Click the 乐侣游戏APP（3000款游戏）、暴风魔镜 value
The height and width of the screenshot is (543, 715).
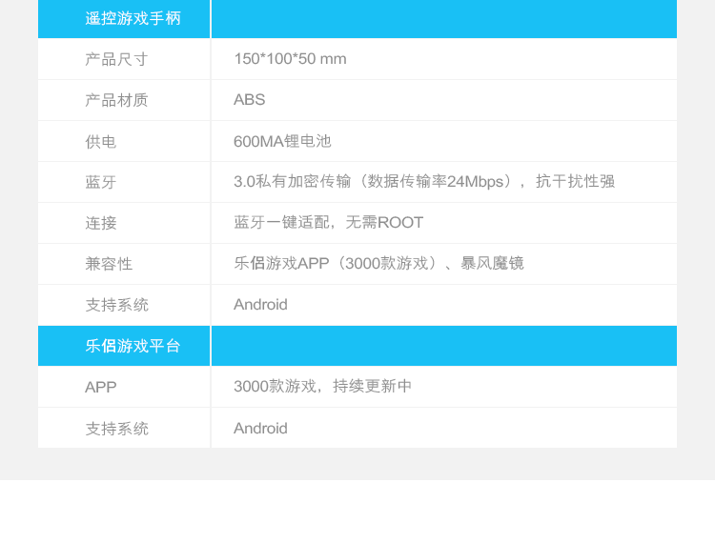(x=378, y=263)
